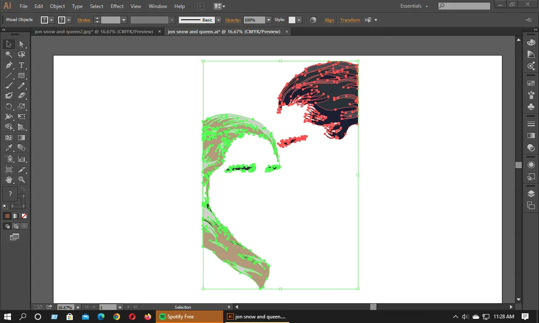Select the Direct Selection tool
Screen dimensions: 539x323
click(21, 44)
